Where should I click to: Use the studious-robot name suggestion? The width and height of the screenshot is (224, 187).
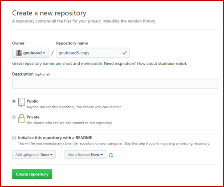[x=172, y=63]
